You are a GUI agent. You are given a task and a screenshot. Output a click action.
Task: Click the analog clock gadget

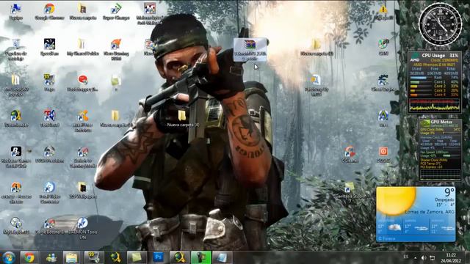point(440,24)
